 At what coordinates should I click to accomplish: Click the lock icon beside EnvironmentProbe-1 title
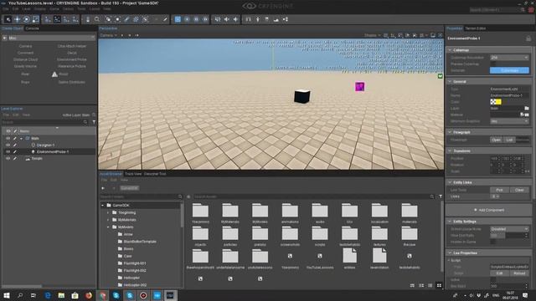[528, 38]
